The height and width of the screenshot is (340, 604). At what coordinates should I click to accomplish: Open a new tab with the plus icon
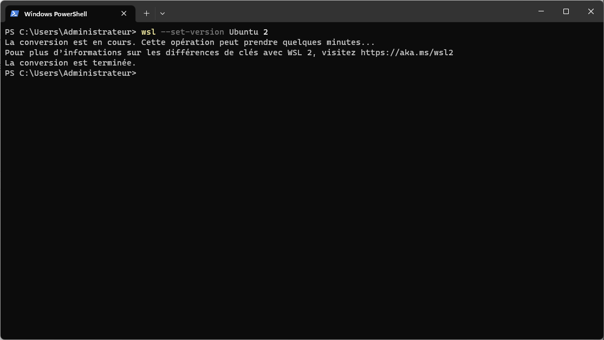pos(146,14)
